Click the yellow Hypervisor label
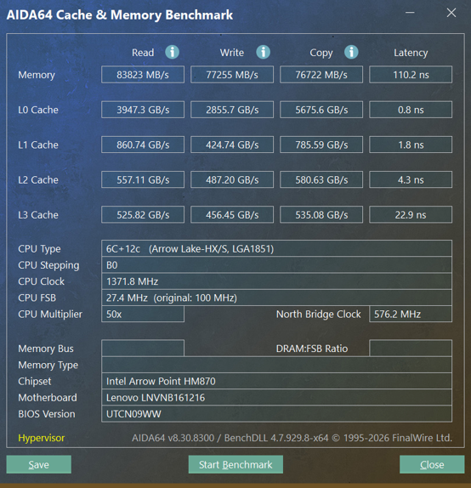471x488 pixels. tap(42, 438)
